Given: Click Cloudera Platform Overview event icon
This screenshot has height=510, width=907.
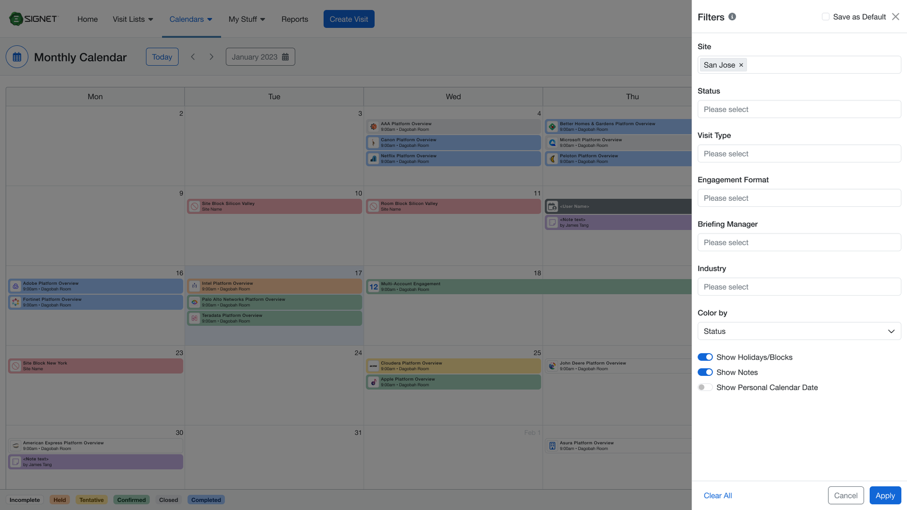Looking at the screenshot, I should point(374,366).
